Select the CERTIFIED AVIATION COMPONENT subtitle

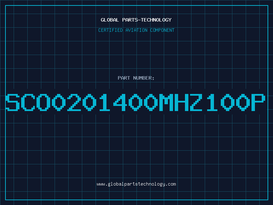[136, 30]
